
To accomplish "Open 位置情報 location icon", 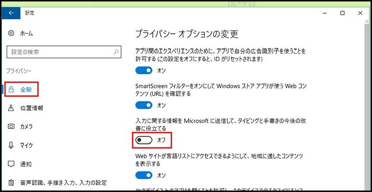I will point(11,108).
